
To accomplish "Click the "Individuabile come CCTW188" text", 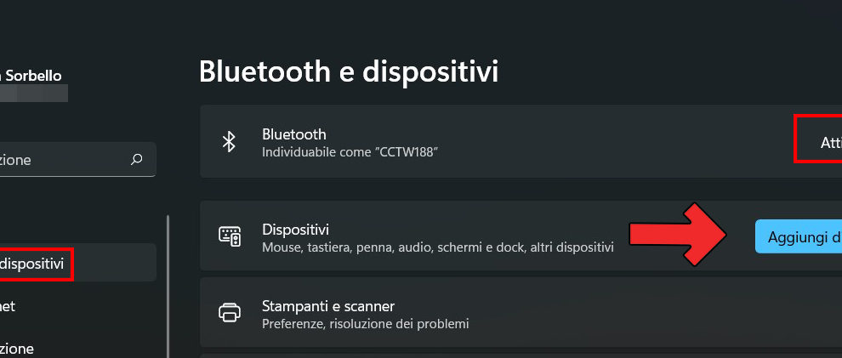I will pyautogui.click(x=350, y=152).
